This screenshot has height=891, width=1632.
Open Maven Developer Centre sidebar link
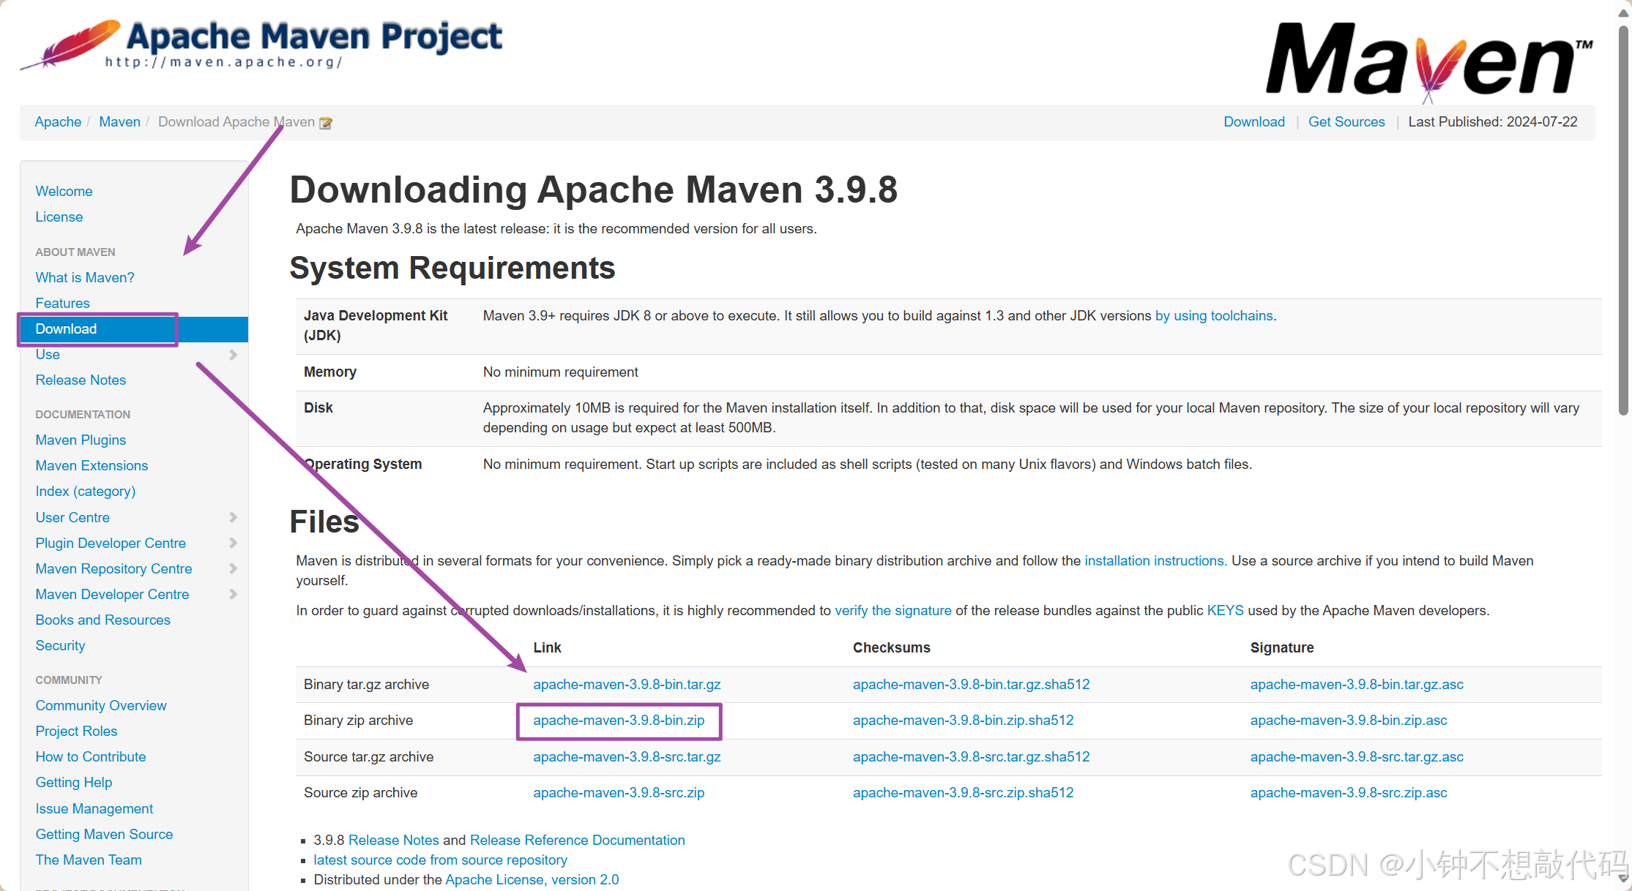tap(112, 594)
